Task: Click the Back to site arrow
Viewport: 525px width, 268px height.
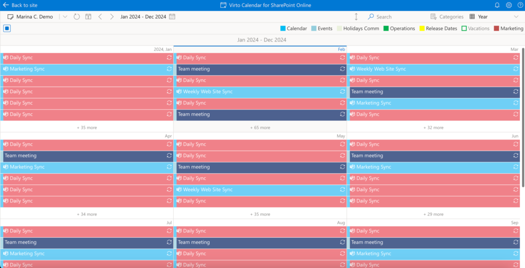Action: 6,5
